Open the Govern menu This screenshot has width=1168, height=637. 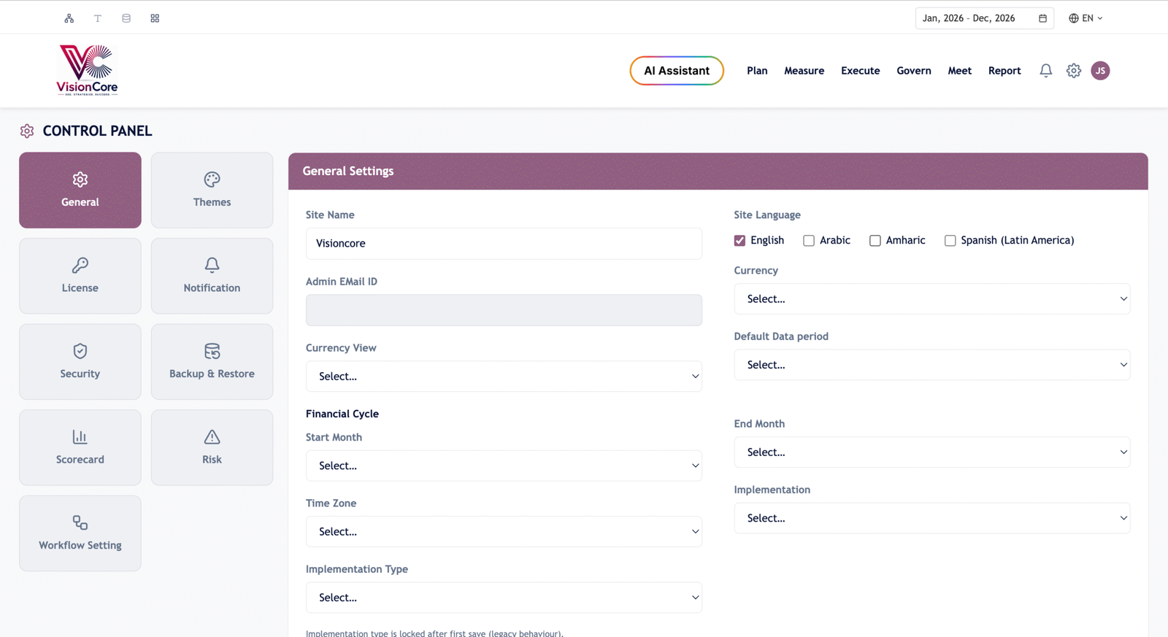pos(914,71)
